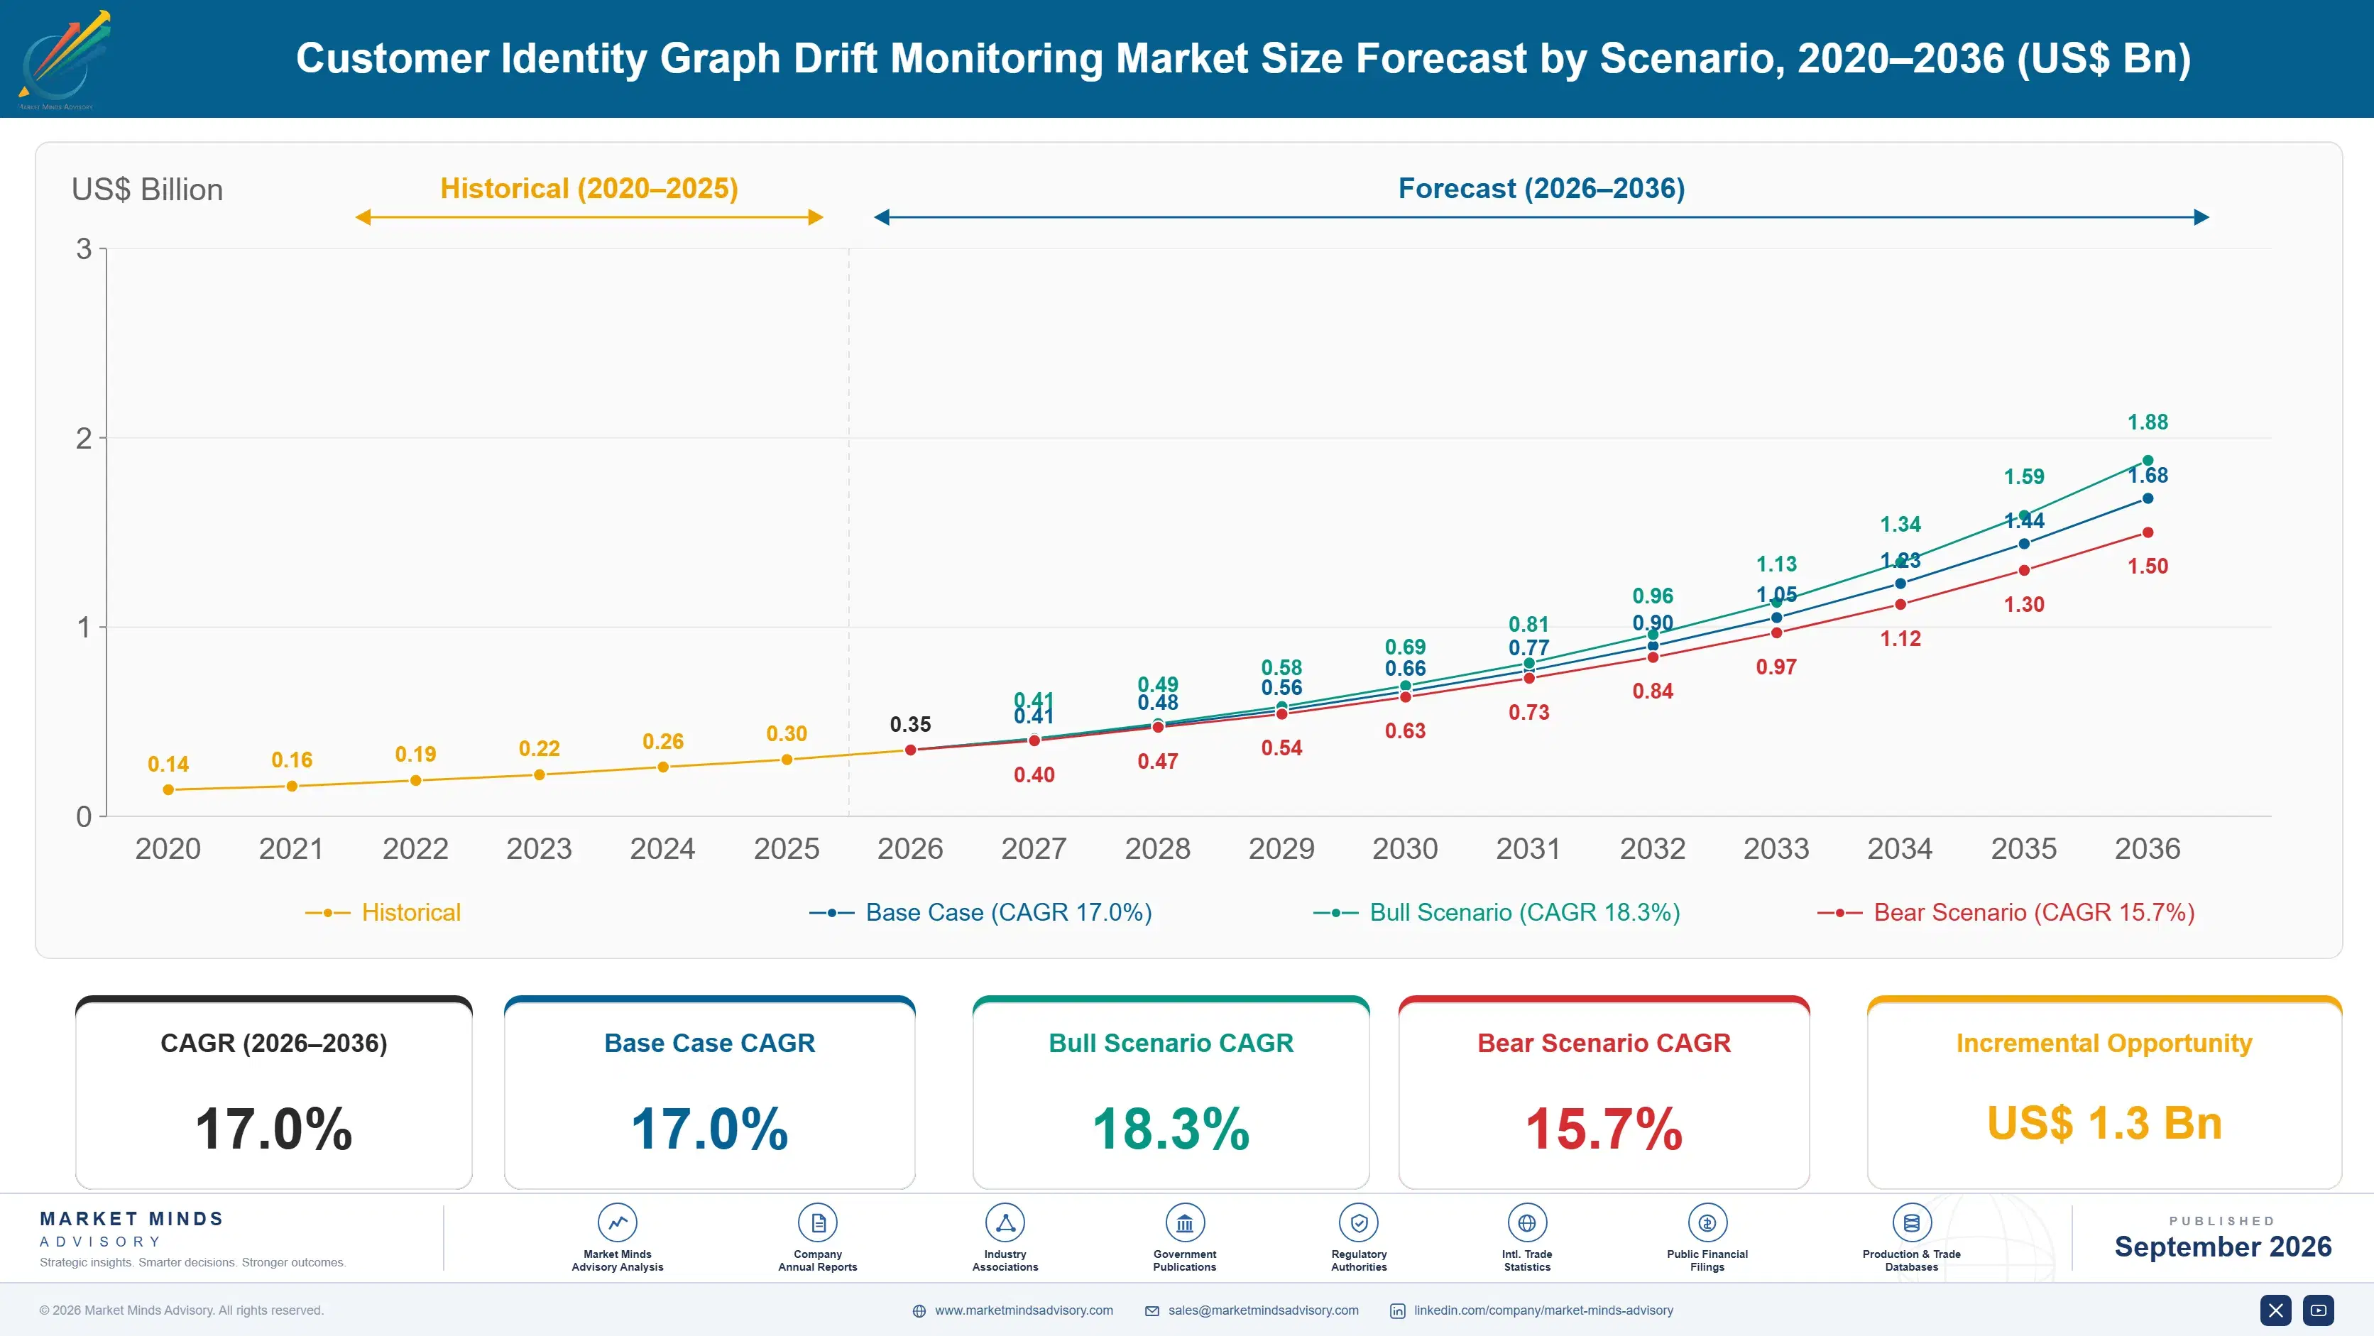Click the Bear Scenario (CAGR 15.7%) legend entry
The width and height of the screenshot is (2374, 1336).
(2006, 912)
